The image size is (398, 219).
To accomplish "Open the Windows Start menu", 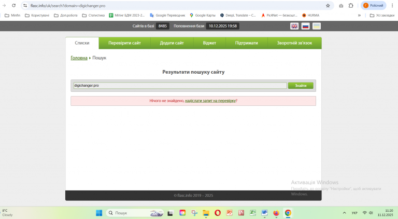I will [99, 213].
